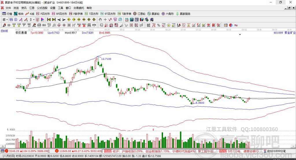Open the 六角形 hexagon tool

[168, 14]
